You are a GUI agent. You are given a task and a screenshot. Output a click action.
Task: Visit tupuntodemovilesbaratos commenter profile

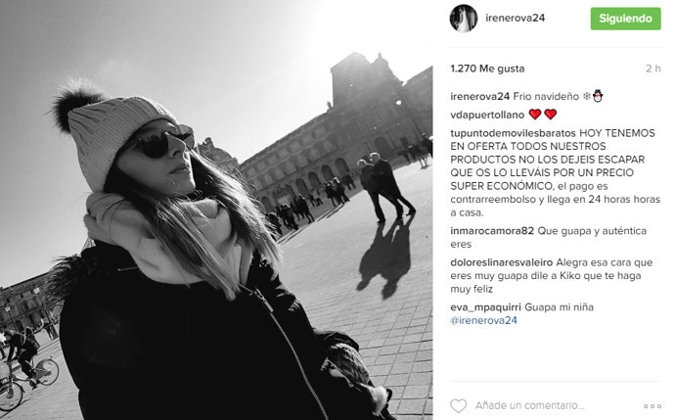pos(513,133)
